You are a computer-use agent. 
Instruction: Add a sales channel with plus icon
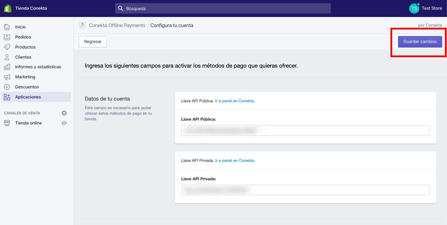point(64,113)
